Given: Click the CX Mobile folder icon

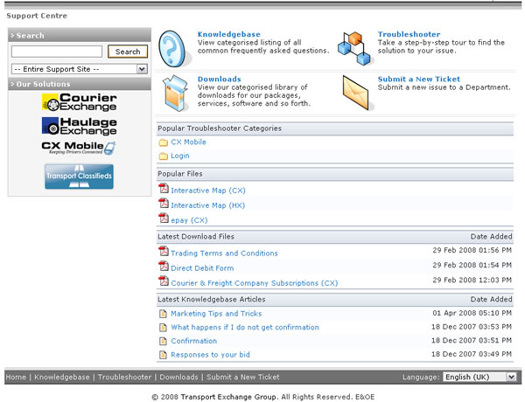Looking at the screenshot, I should coord(163,142).
